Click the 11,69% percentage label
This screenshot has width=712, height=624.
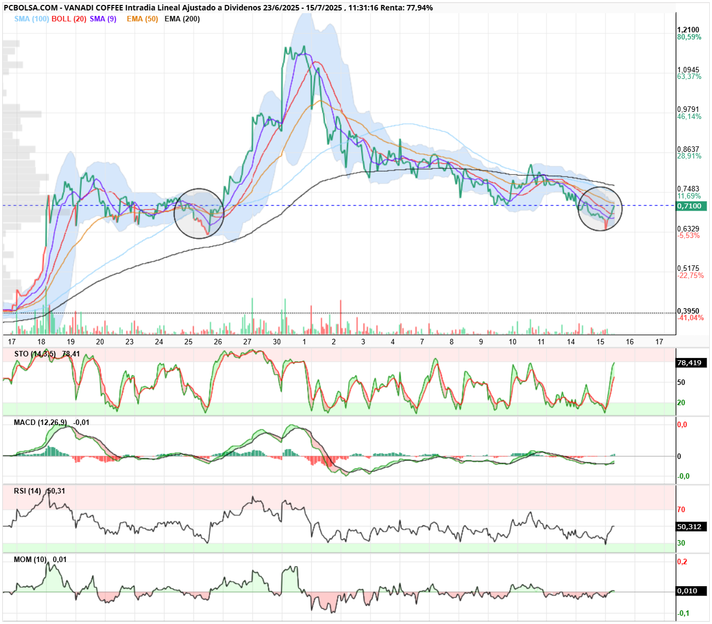pos(689,196)
